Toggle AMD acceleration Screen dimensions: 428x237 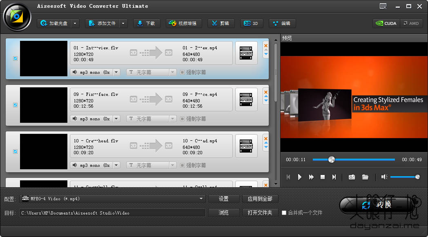[411, 23]
